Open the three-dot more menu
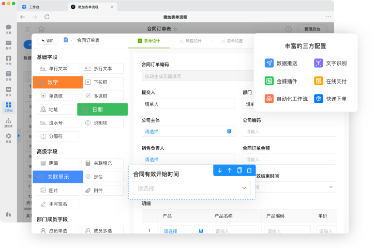374x251 pixels. (328, 17)
